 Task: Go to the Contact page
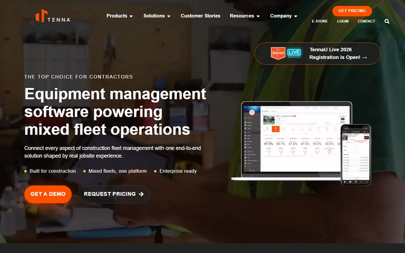[x=366, y=21]
